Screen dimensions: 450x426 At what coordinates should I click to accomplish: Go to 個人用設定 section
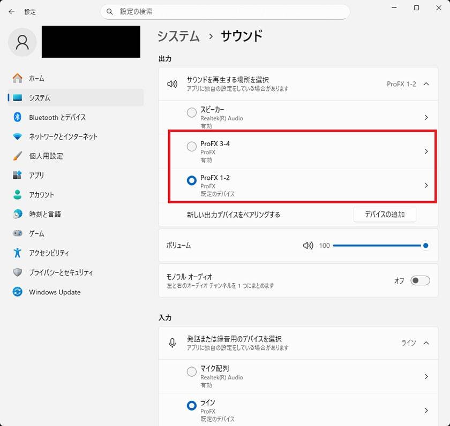coord(76,156)
